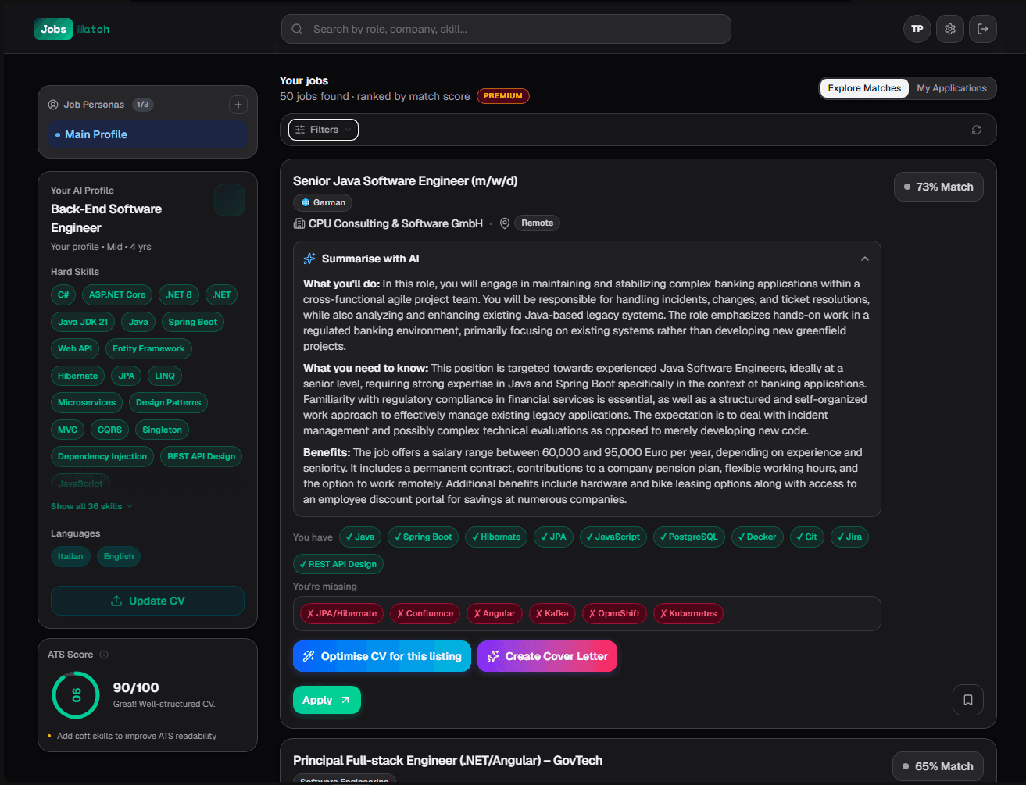Select the Main Profile persona

click(148, 134)
